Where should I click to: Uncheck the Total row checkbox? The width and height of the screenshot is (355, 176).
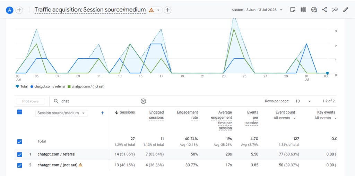click(20, 141)
